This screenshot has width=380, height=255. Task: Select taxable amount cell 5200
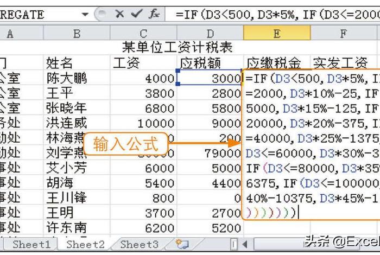(x=210, y=228)
